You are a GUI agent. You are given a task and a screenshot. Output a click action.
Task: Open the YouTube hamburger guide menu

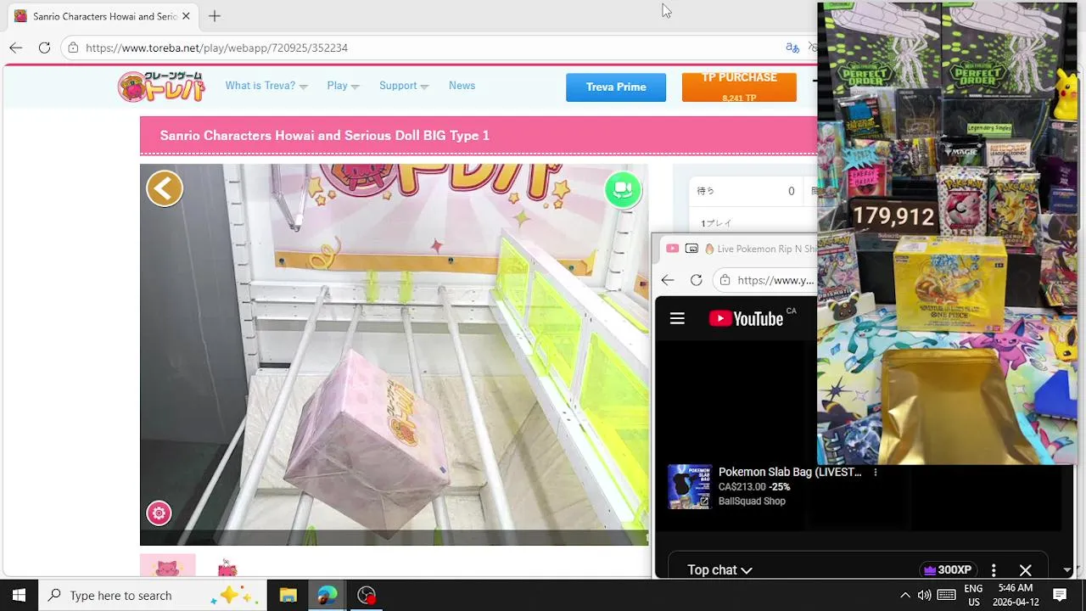(677, 318)
